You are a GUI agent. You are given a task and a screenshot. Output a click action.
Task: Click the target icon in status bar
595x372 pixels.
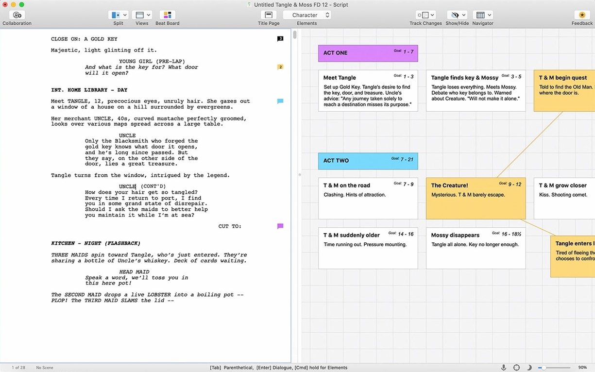click(x=516, y=368)
